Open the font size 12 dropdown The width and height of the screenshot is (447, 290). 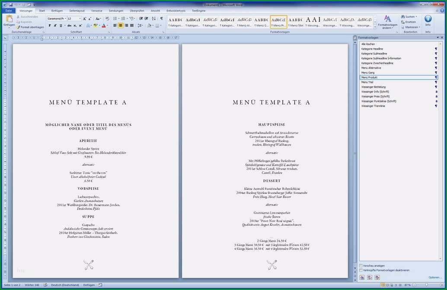click(80, 19)
